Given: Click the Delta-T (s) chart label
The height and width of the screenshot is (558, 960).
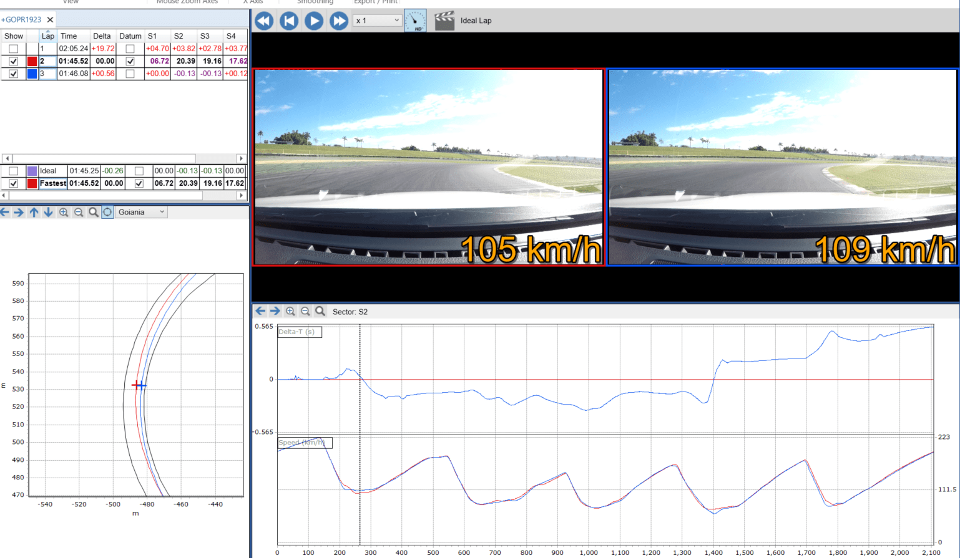Looking at the screenshot, I should tap(300, 332).
